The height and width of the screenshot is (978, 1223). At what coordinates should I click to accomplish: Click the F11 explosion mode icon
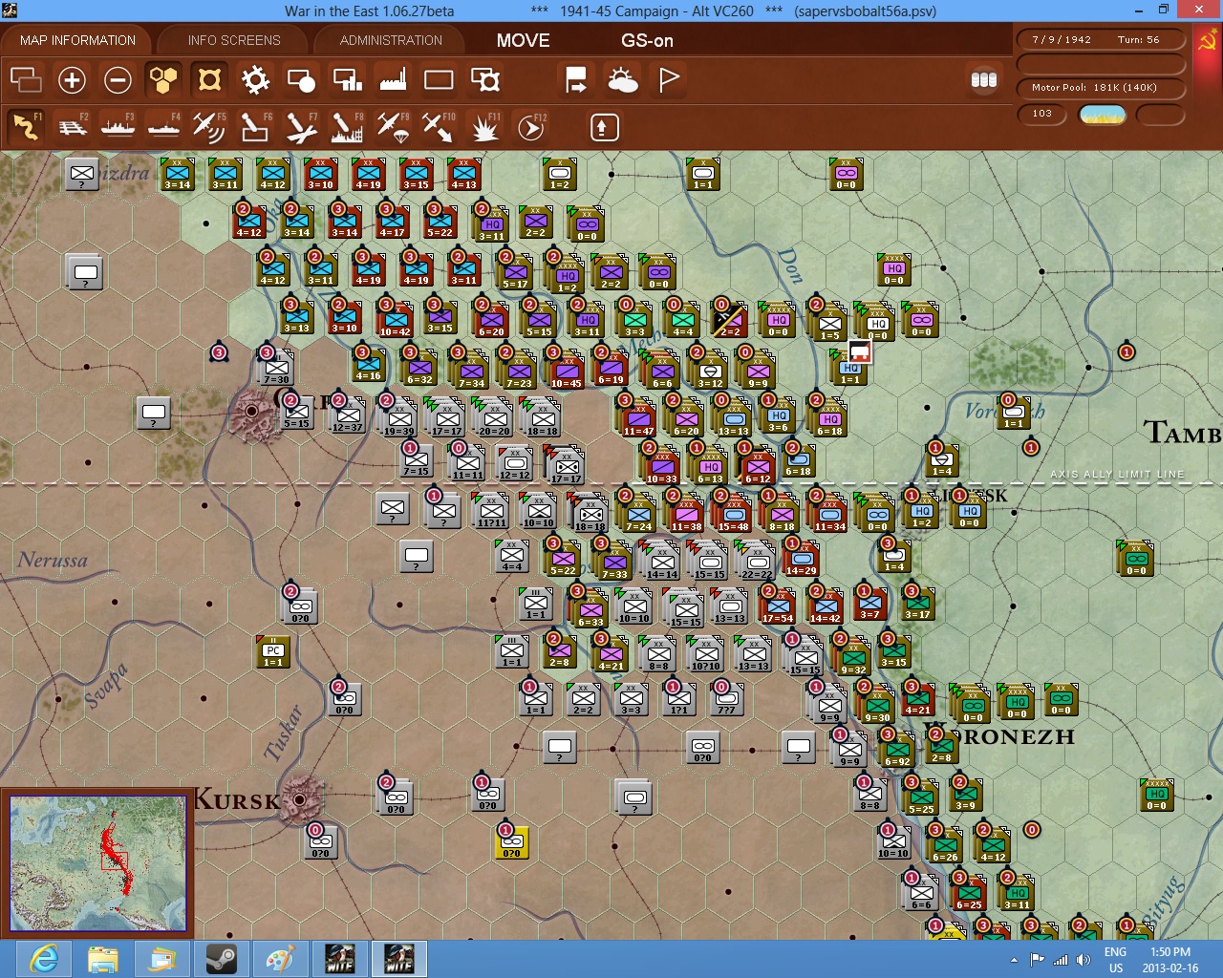click(x=484, y=127)
